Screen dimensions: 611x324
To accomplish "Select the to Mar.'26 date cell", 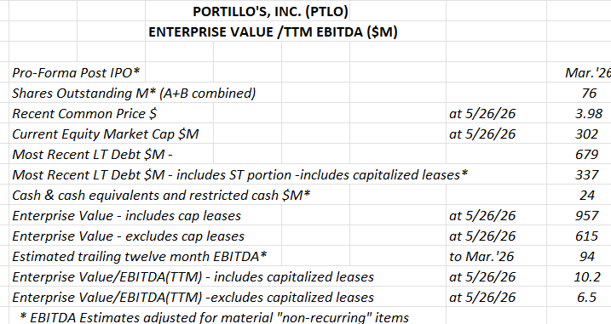I will click(x=481, y=256).
